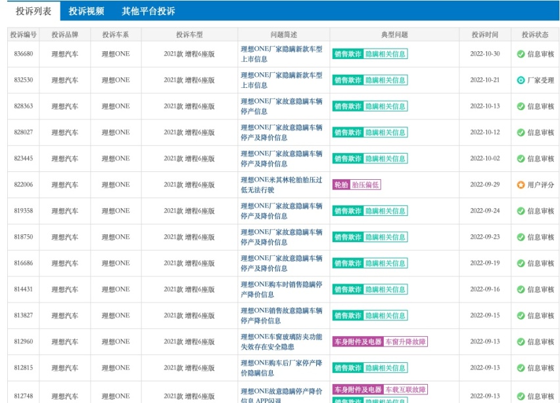Click green check status icon for complaint 812748
The height and width of the screenshot is (403, 560).
coord(521,396)
